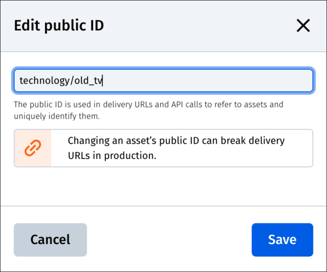Click the 'The public ID is used' description text
The width and height of the screenshot is (327, 272).
[148, 110]
